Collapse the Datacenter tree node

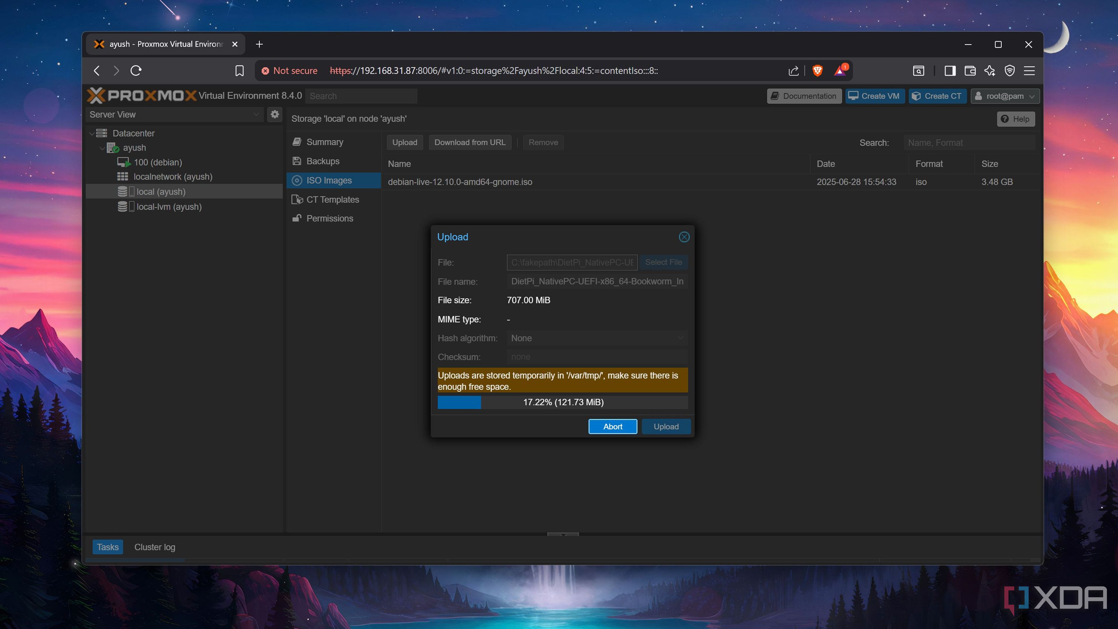tap(92, 133)
